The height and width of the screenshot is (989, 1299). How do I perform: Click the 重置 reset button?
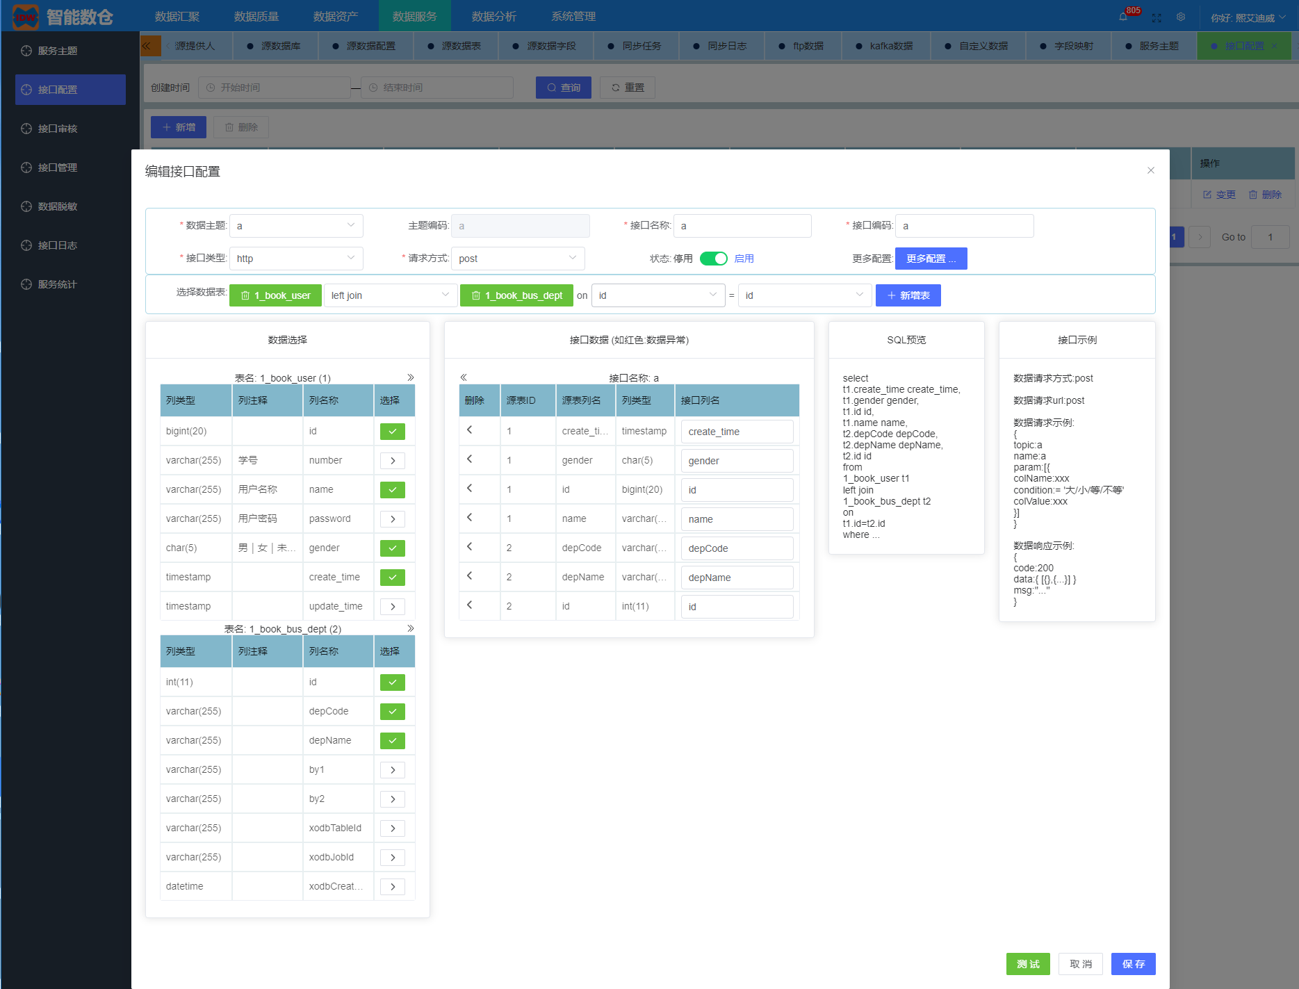[628, 88]
